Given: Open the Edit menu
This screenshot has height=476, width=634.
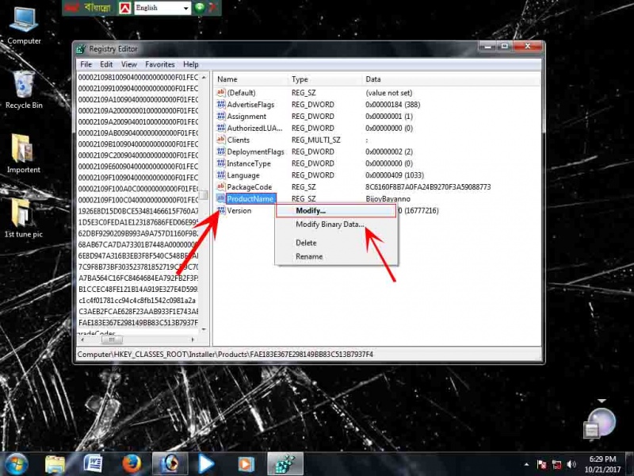Looking at the screenshot, I should click(106, 64).
